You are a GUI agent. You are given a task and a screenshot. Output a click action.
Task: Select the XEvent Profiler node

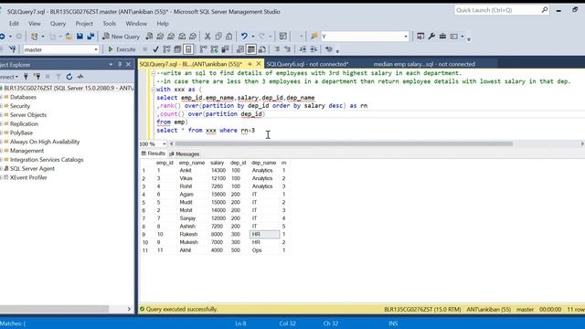[x=28, y=177]
